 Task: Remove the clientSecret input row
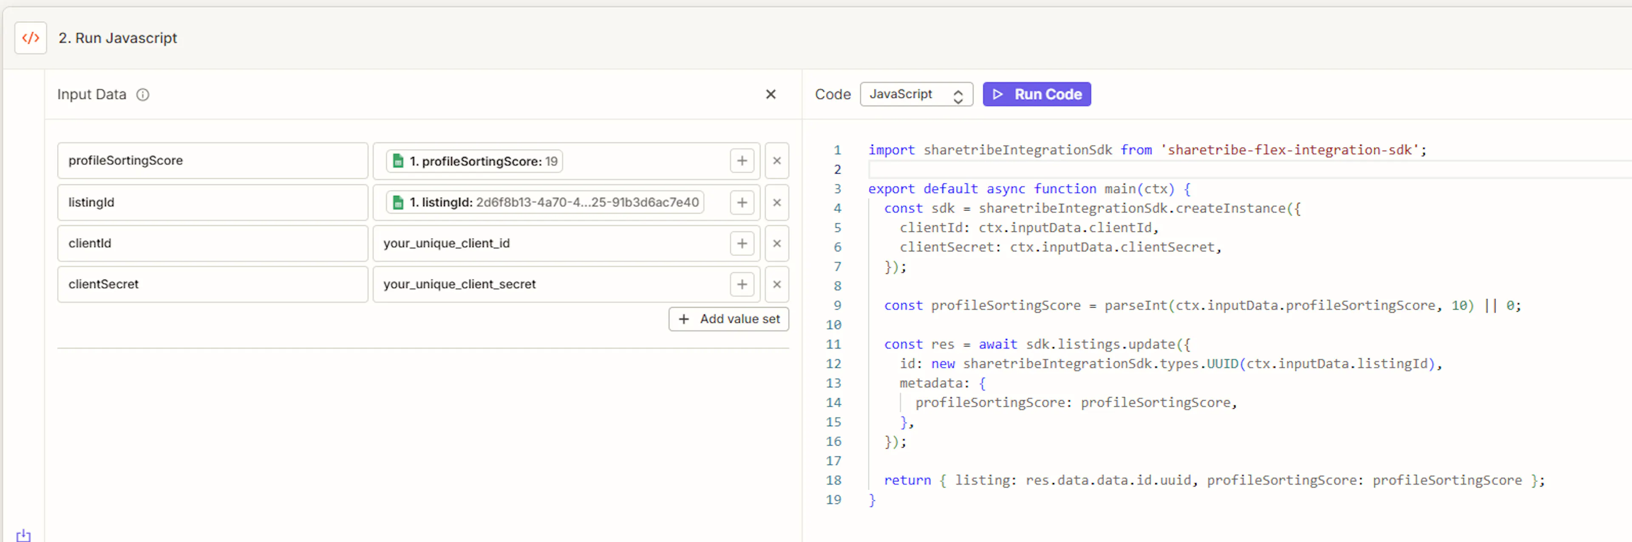[x=777, y=285]
